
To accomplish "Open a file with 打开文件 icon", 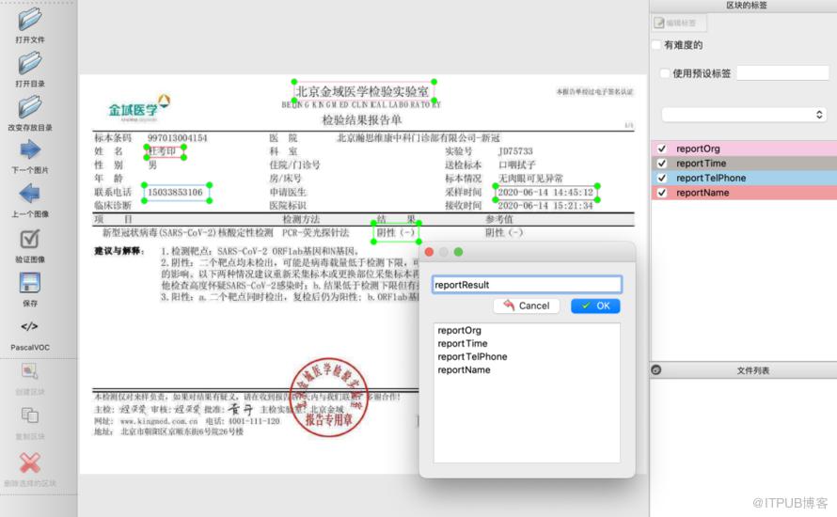I will coord(30,21).
